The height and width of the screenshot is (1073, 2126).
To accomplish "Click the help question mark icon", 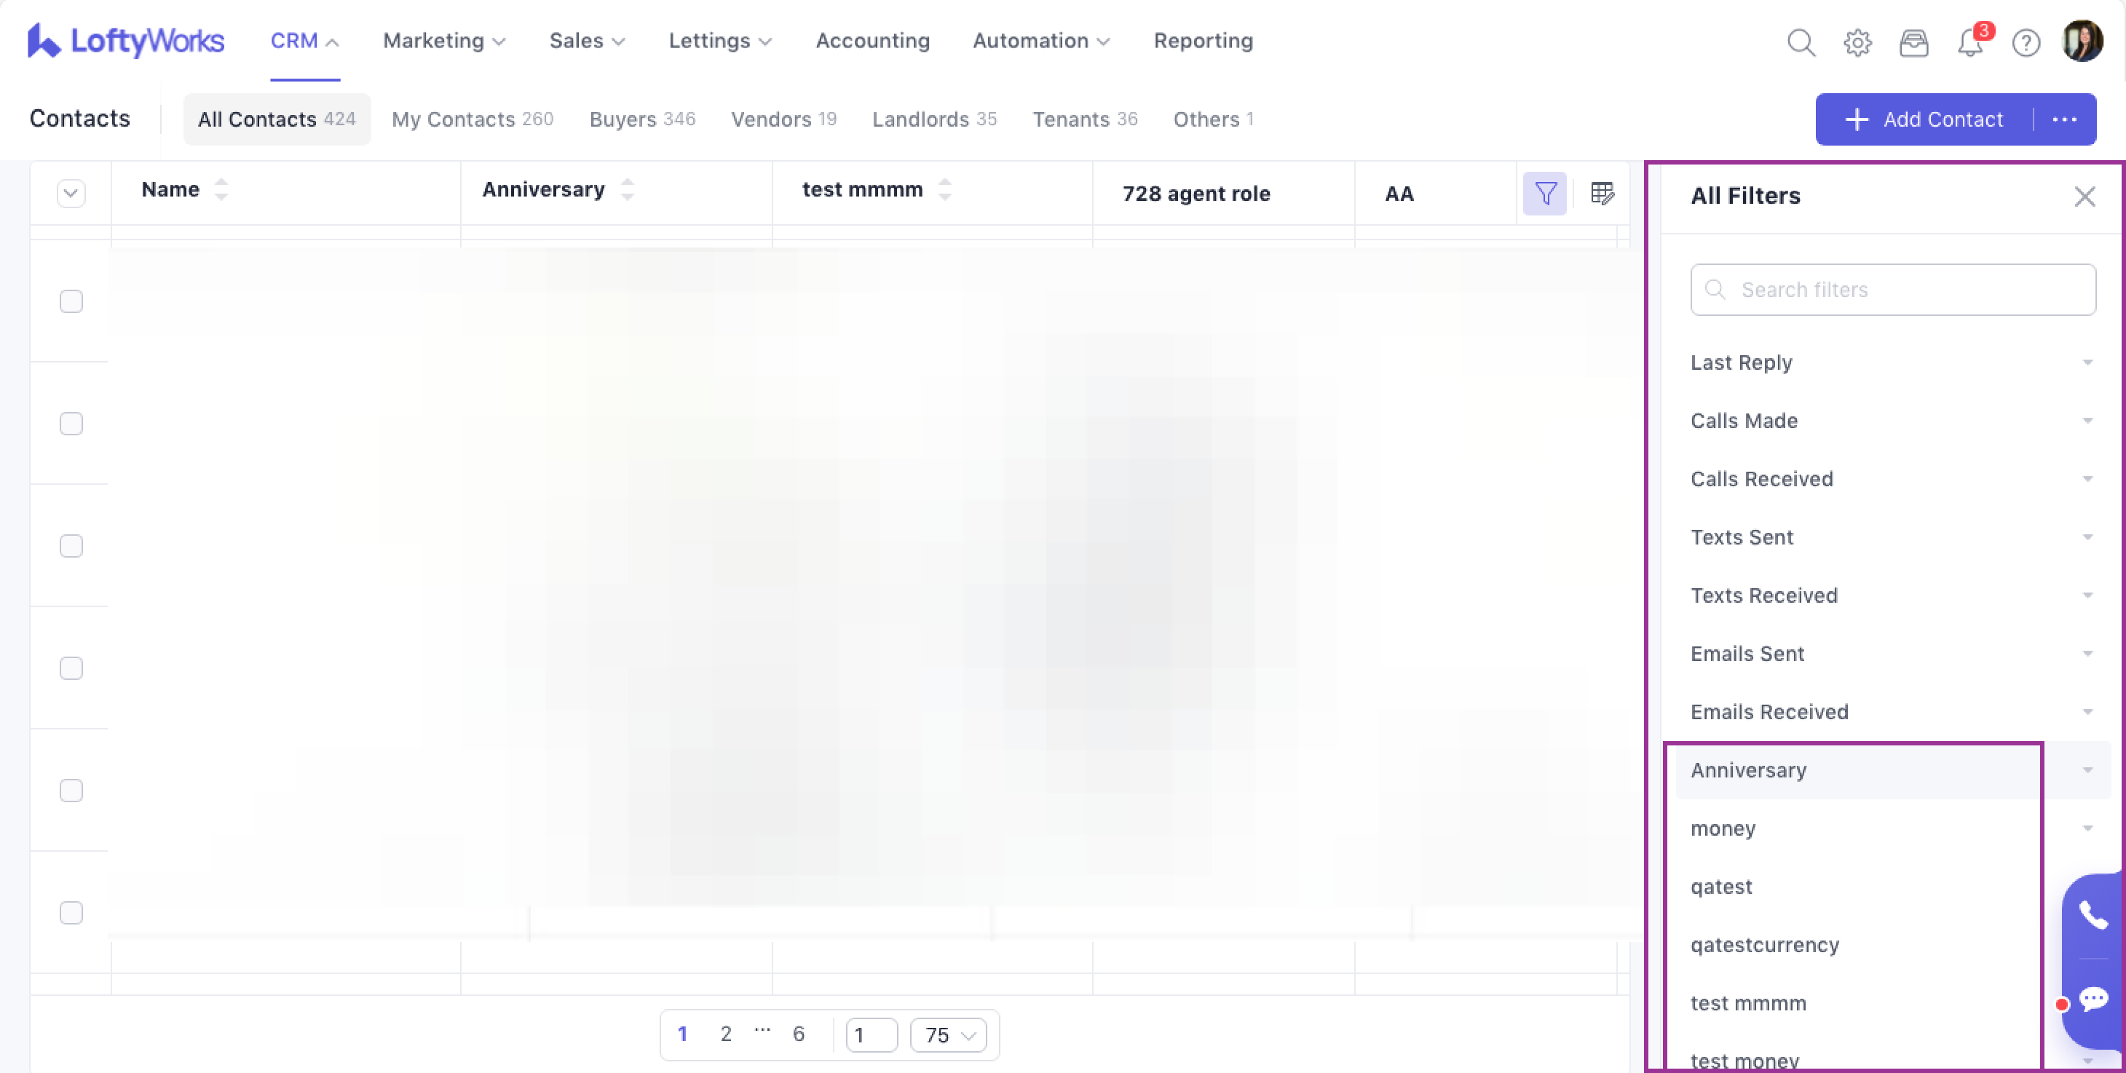I will (2026, 42).
